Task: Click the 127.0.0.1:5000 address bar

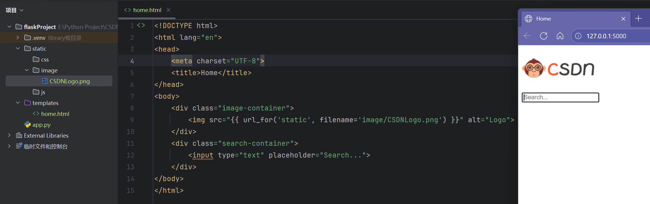Action: point(606,36)
